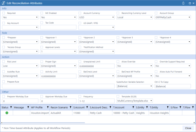Click the T.Entity filter funnel
196x132 pixels.
pyautogui.click(x=168, y=107)
